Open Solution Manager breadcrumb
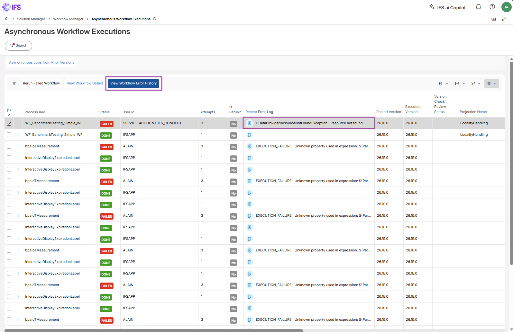This screenshot has width=513, height=332. coord(31,19)
